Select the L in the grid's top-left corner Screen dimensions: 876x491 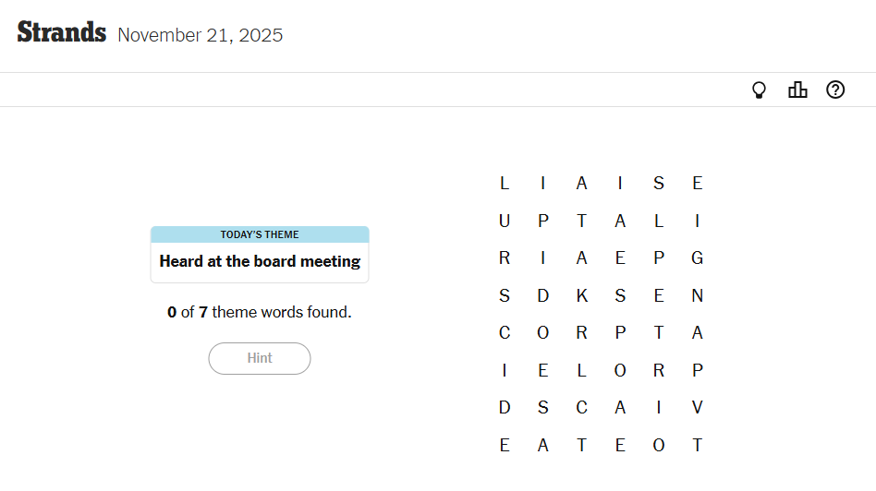[505, 184]
